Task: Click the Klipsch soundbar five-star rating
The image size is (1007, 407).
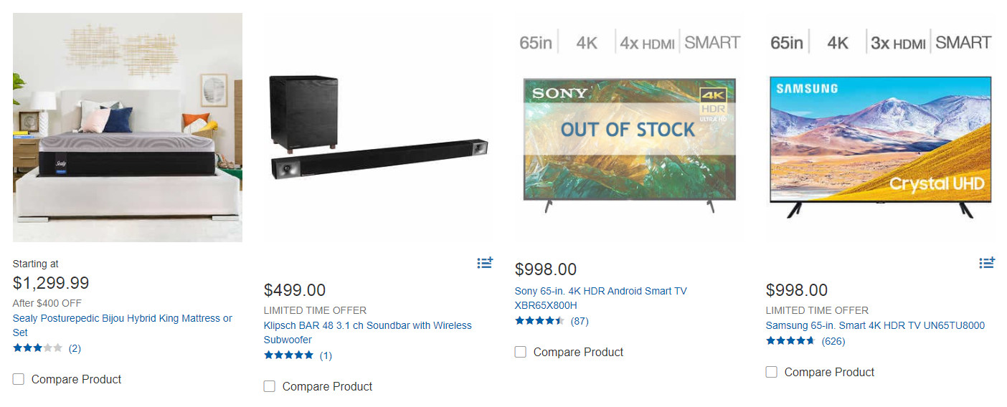Action: tap(288, 355)
